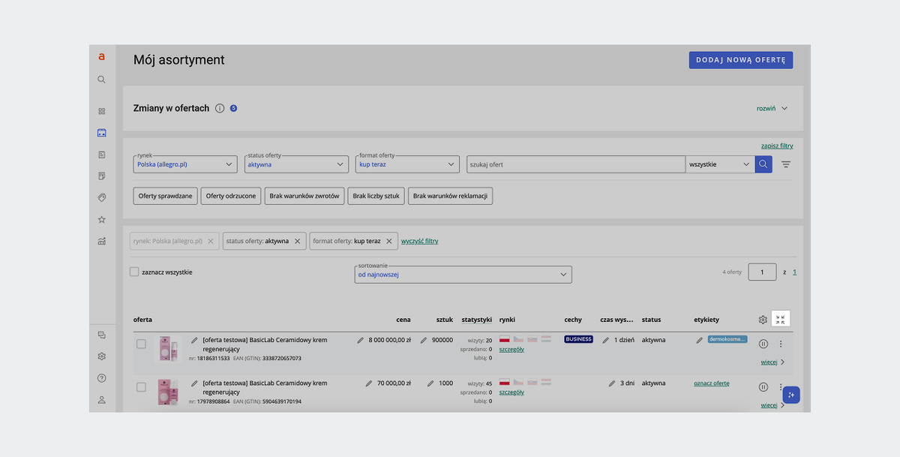Click the blue magnifier search button
Image resolution: width=900 pixels, height=457 pixels.
[763, 164]
